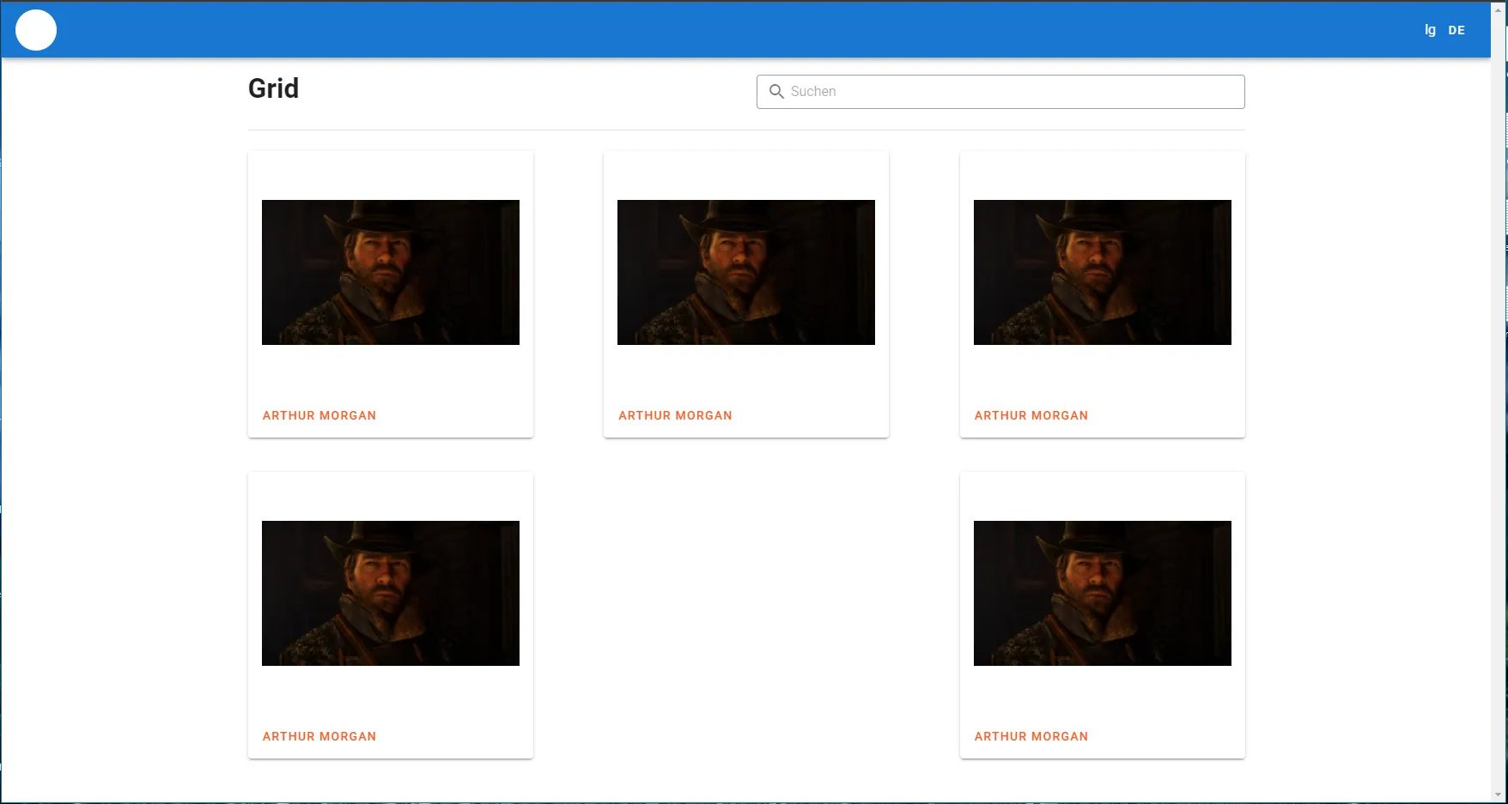Screen dimensions: 1508x804
Task: Open the bottom-left card's Arthur Morgan image
Action: click(391, 593)
